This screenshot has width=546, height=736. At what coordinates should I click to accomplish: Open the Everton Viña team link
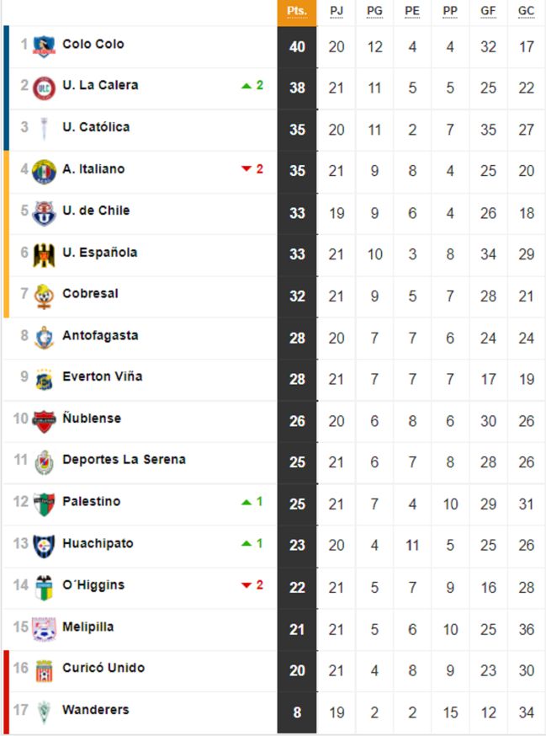pos(102,376)
